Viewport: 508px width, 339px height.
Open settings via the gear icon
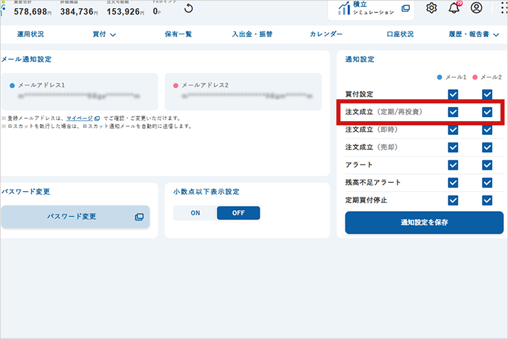[431, 8]
